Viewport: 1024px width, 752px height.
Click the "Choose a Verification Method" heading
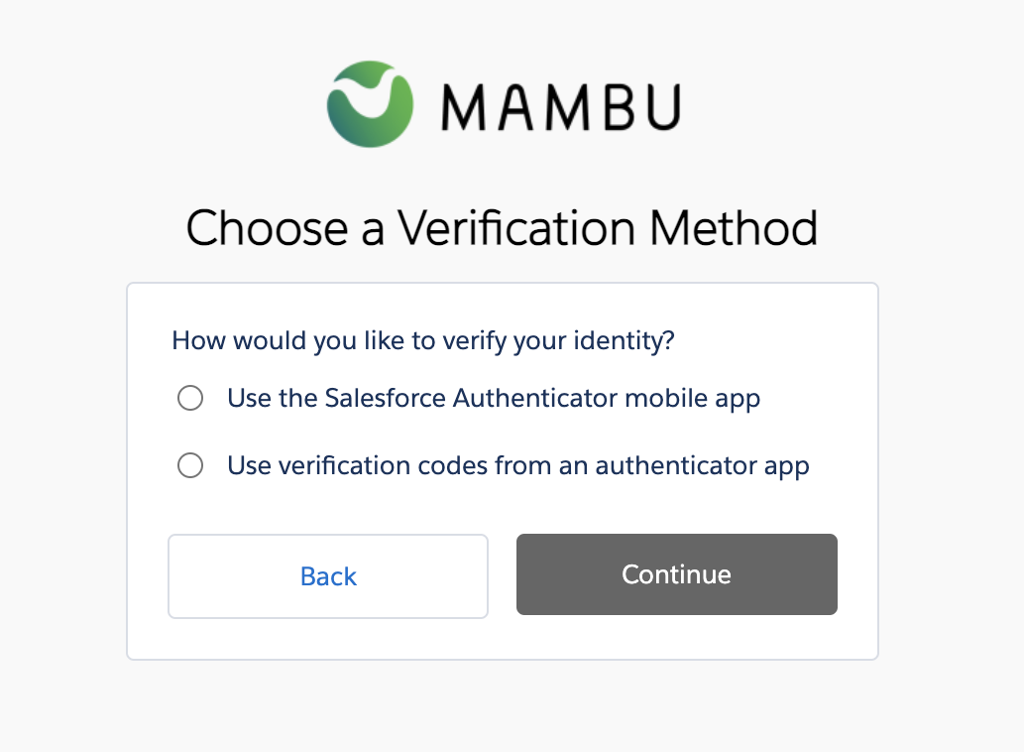point(502,228)
